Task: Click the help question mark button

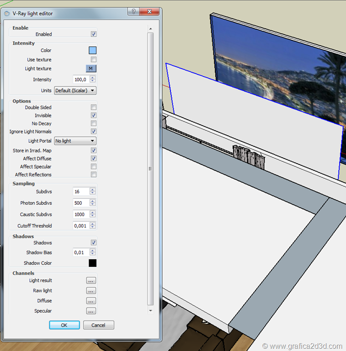Action: (x=132, y=12)
